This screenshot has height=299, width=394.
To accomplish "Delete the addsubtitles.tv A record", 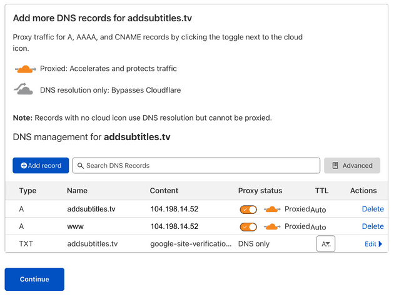I will coord(373,210).
